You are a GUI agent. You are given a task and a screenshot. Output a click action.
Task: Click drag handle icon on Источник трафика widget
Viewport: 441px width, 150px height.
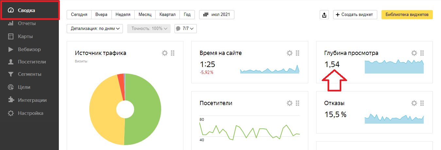pos(173,53)
